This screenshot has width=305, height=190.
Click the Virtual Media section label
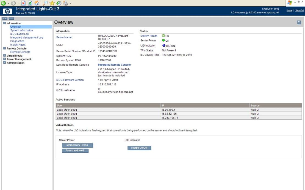pyautogui.click(x=15, y=56)
